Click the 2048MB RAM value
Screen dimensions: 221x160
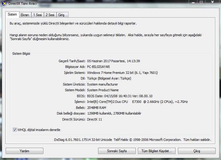click(97, 108)
